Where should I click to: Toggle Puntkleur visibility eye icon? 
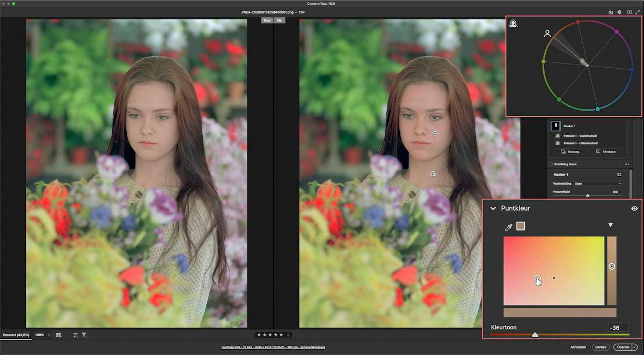pos(634,208)
